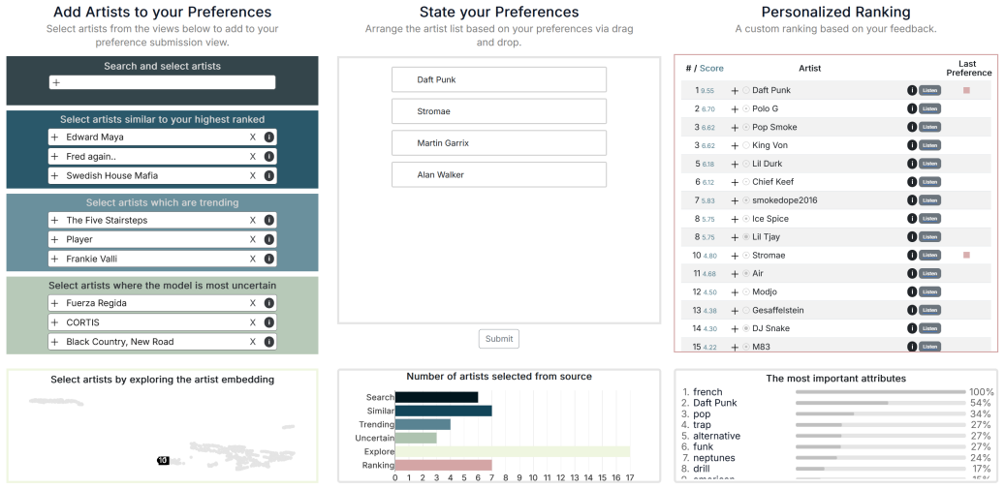Click the Explore bar in source chart
1005x489 pixels.
[x=512, y=452]
